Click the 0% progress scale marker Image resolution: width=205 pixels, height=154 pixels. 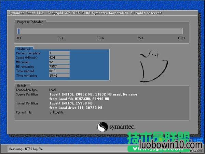click(x=19, y=38)
